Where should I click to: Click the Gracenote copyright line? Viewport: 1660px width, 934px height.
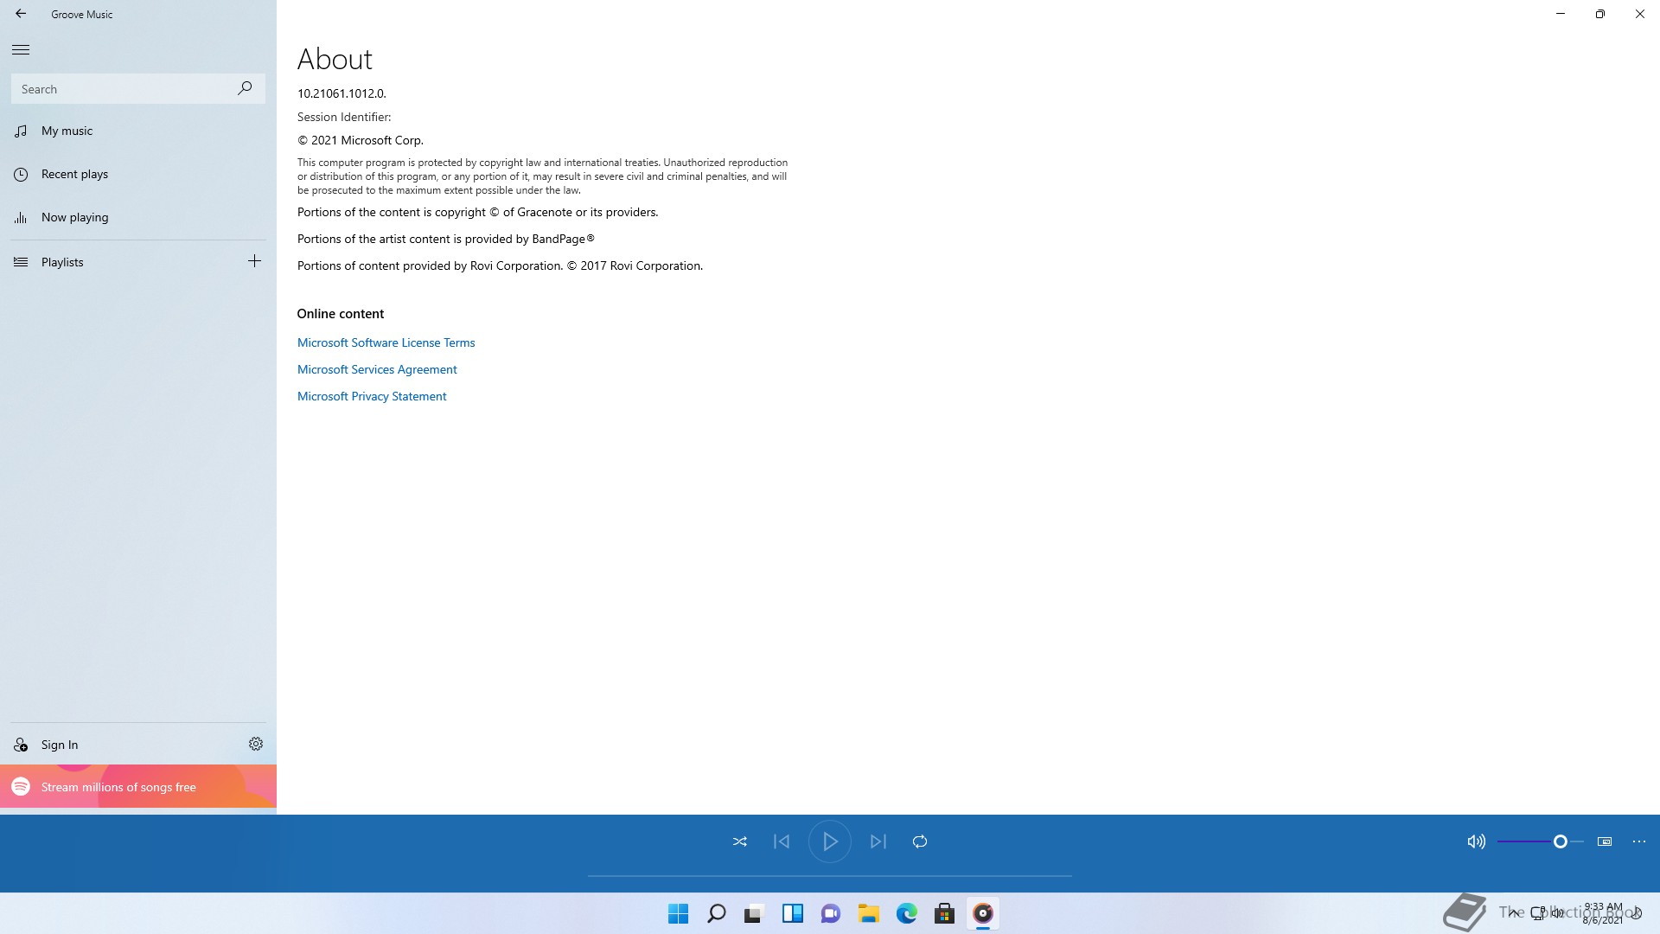coord(477,212)
